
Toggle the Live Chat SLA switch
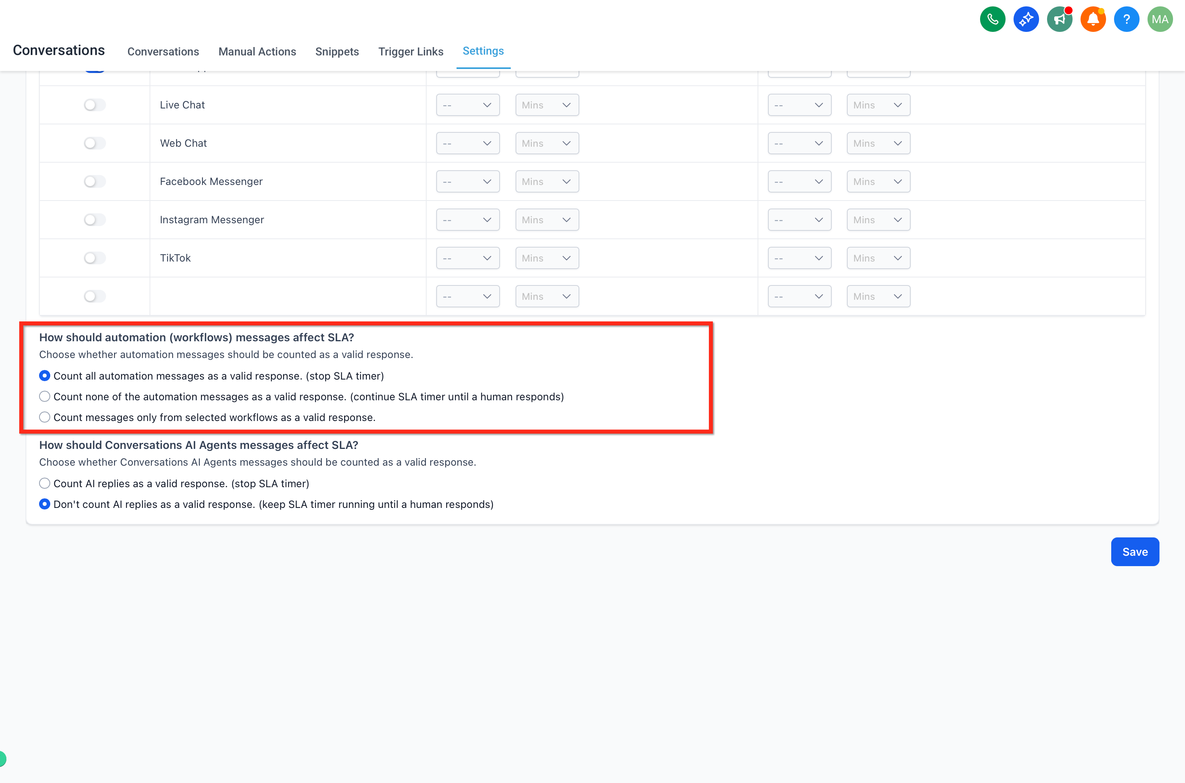pyautogui.click(x=94, y=105)
